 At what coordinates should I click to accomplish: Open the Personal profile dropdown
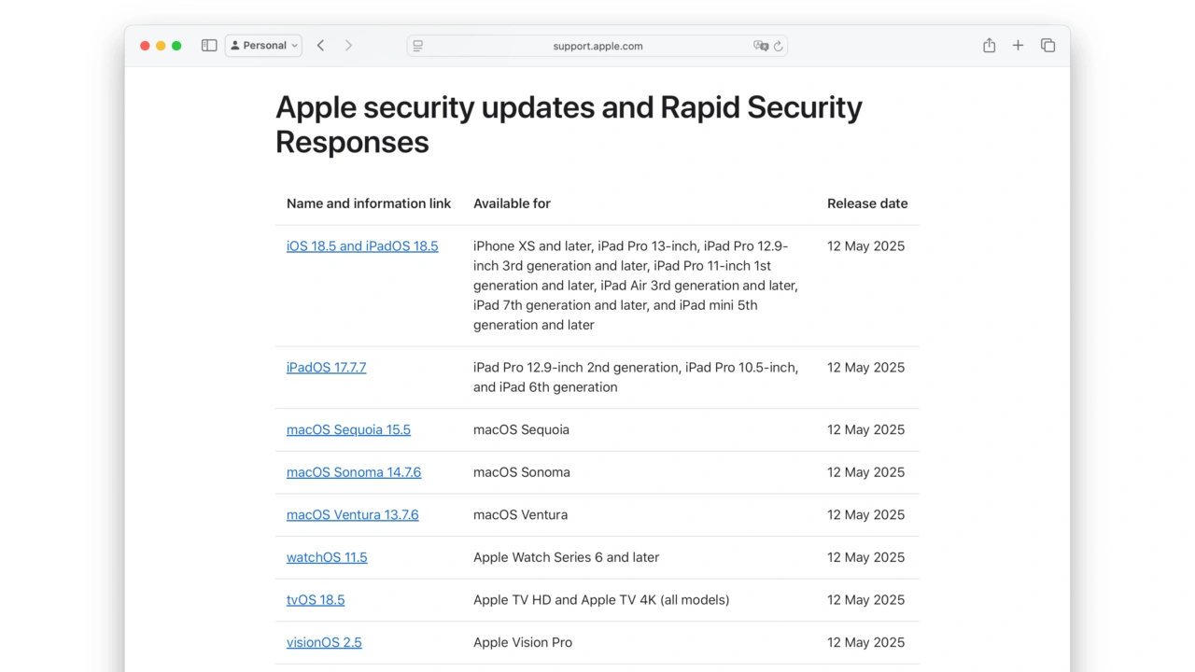263,46
